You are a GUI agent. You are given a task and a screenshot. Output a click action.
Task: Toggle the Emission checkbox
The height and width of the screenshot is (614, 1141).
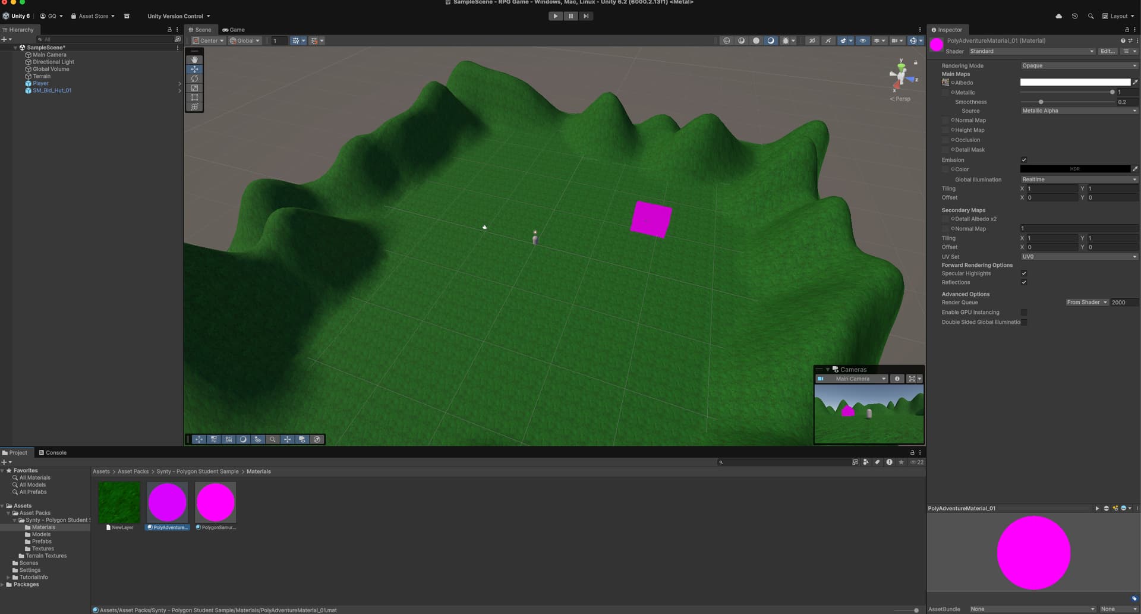(x=1024, y=160)
